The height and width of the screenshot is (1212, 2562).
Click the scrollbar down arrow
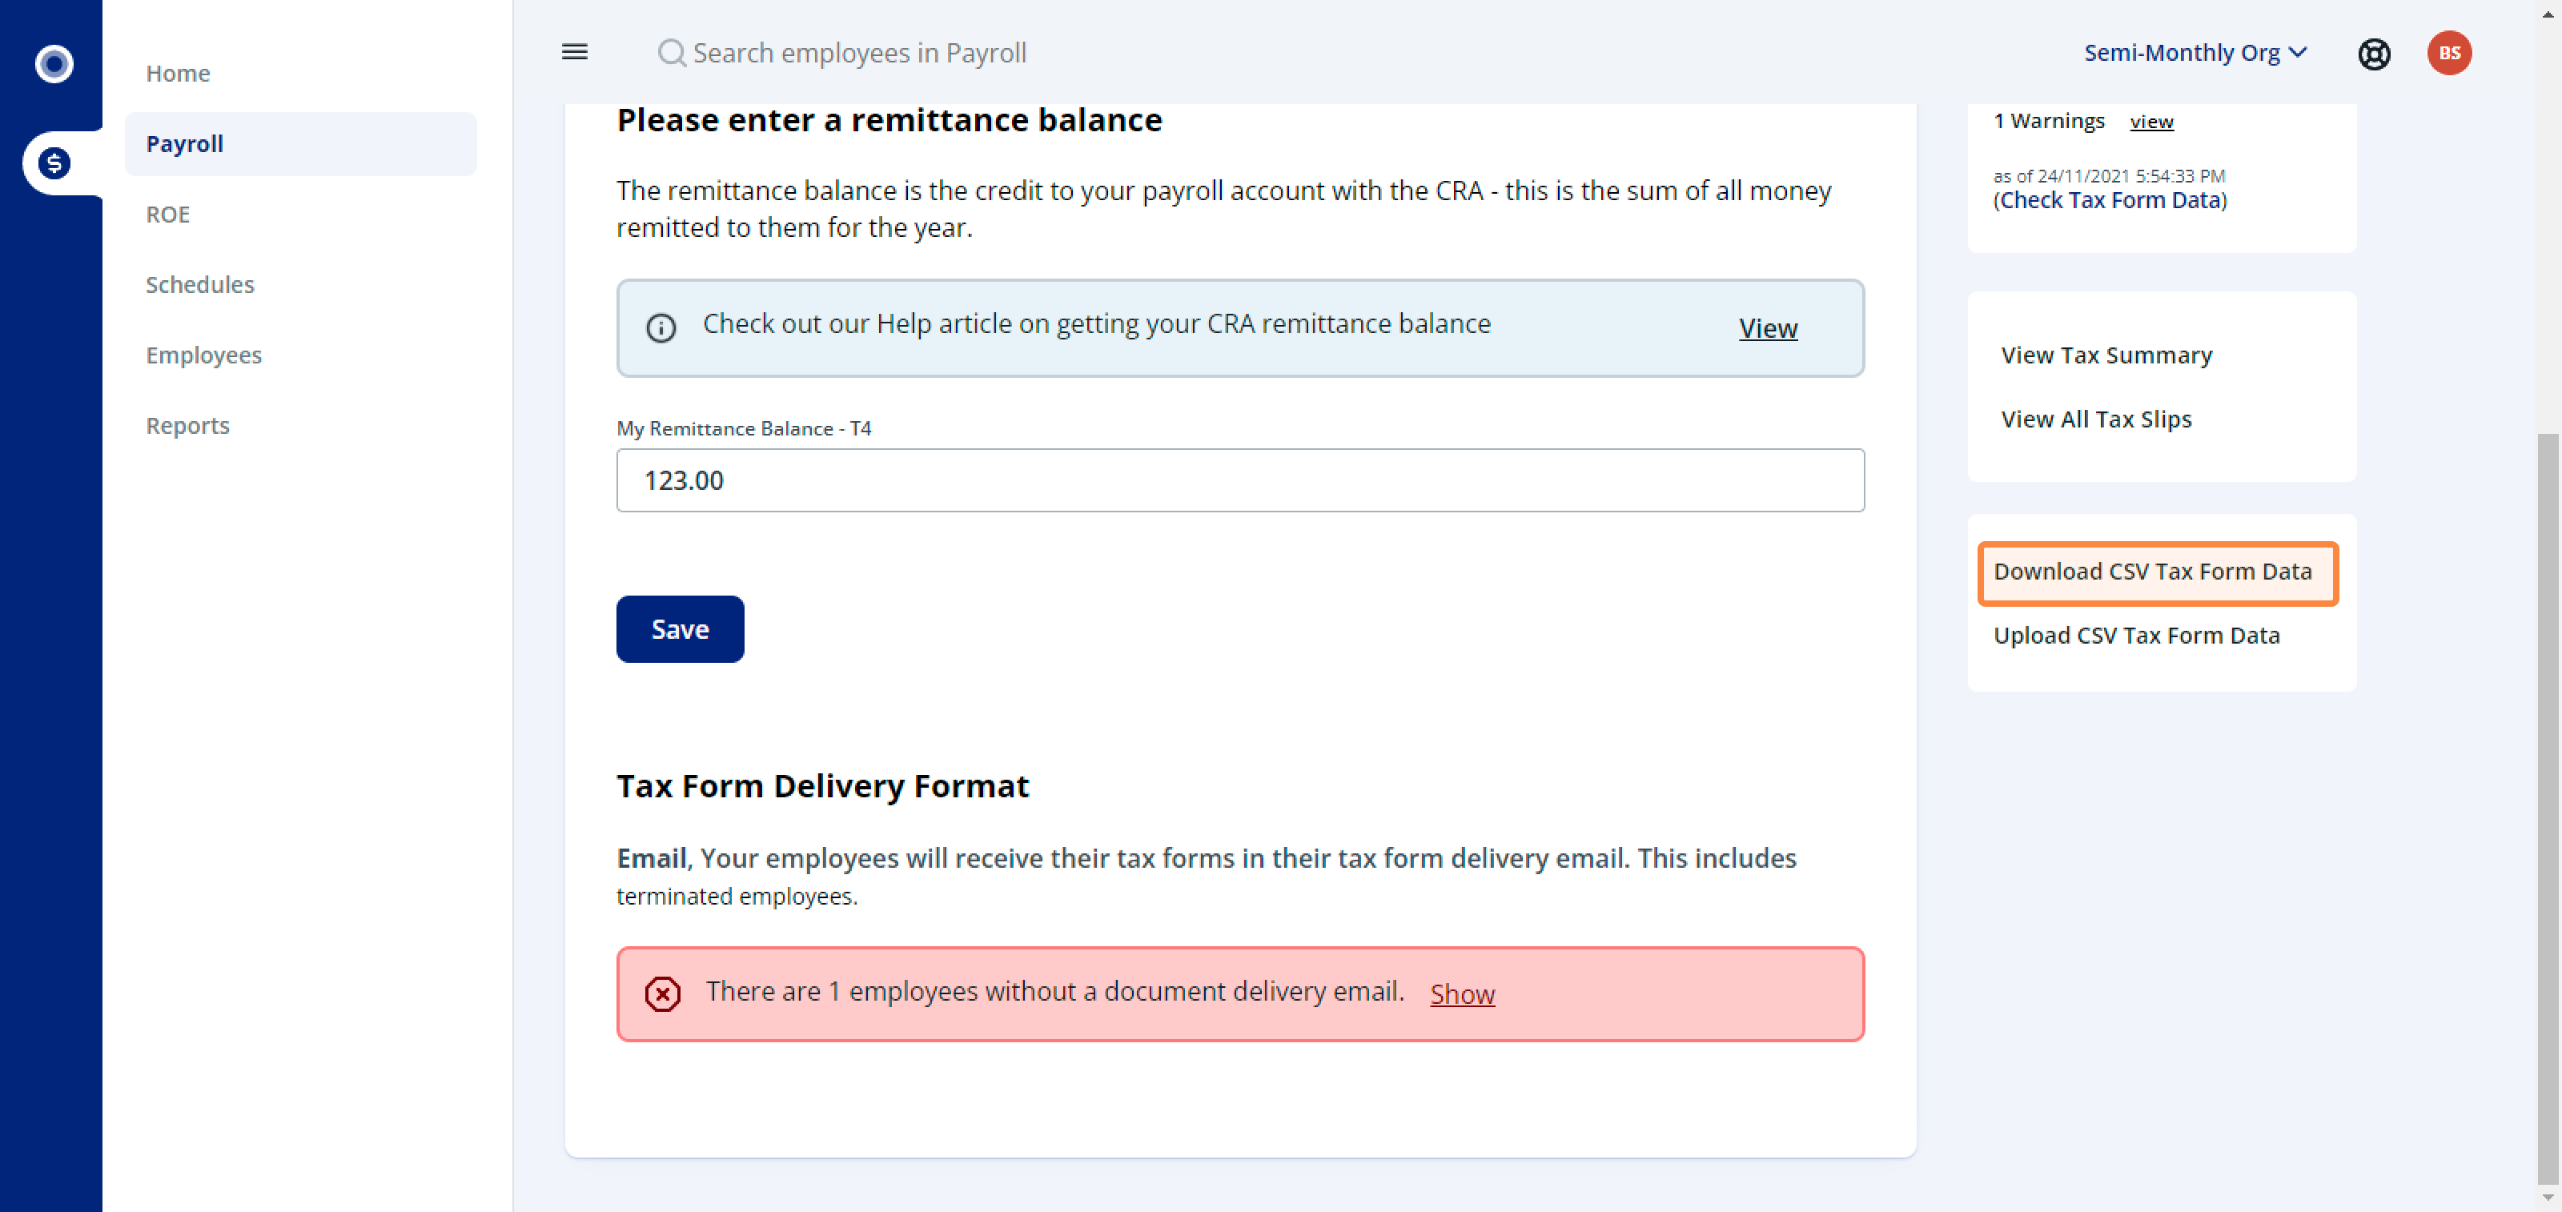click(x=2547, y=1198)
